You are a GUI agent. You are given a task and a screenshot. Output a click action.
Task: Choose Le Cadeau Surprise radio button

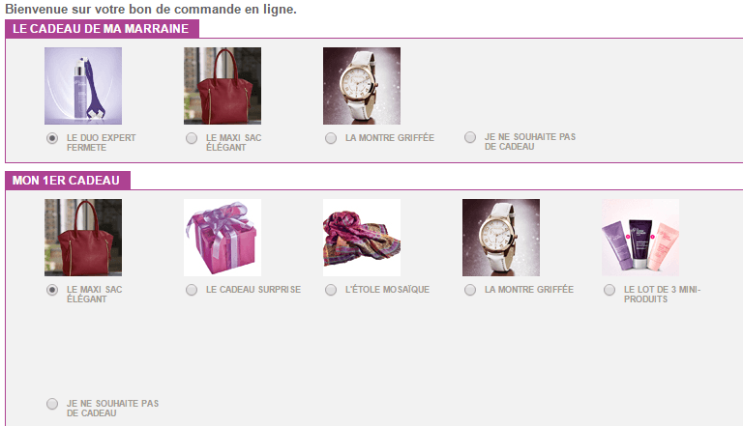(192, 290)
